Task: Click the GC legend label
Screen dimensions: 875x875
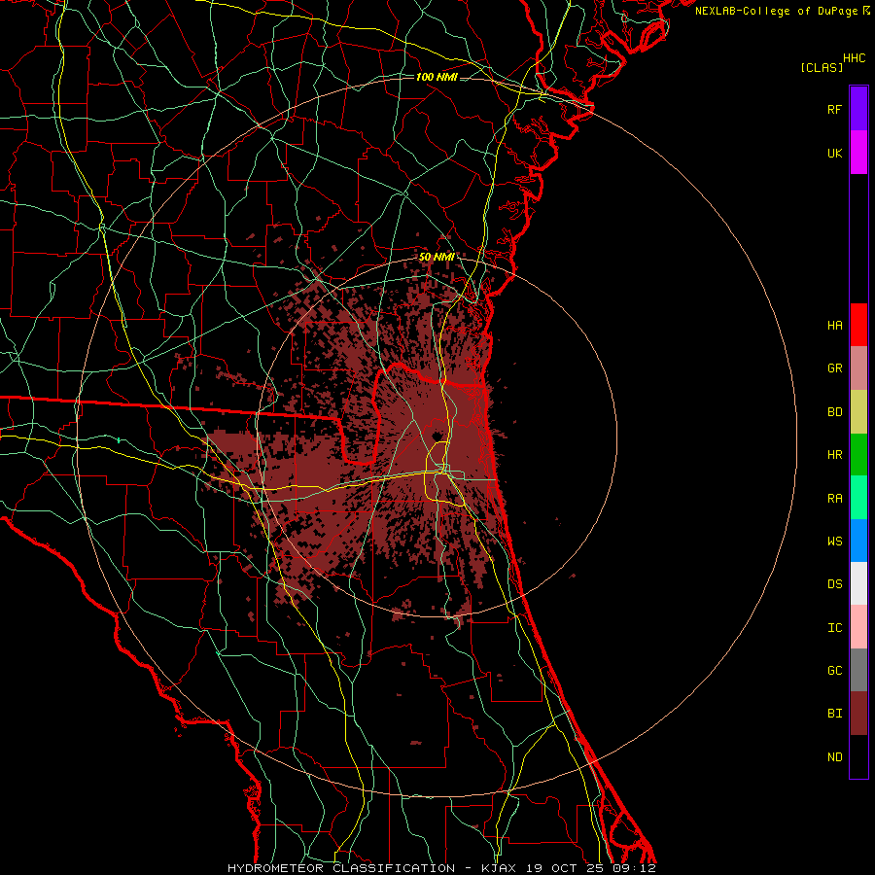Action: tap(834, 671)
